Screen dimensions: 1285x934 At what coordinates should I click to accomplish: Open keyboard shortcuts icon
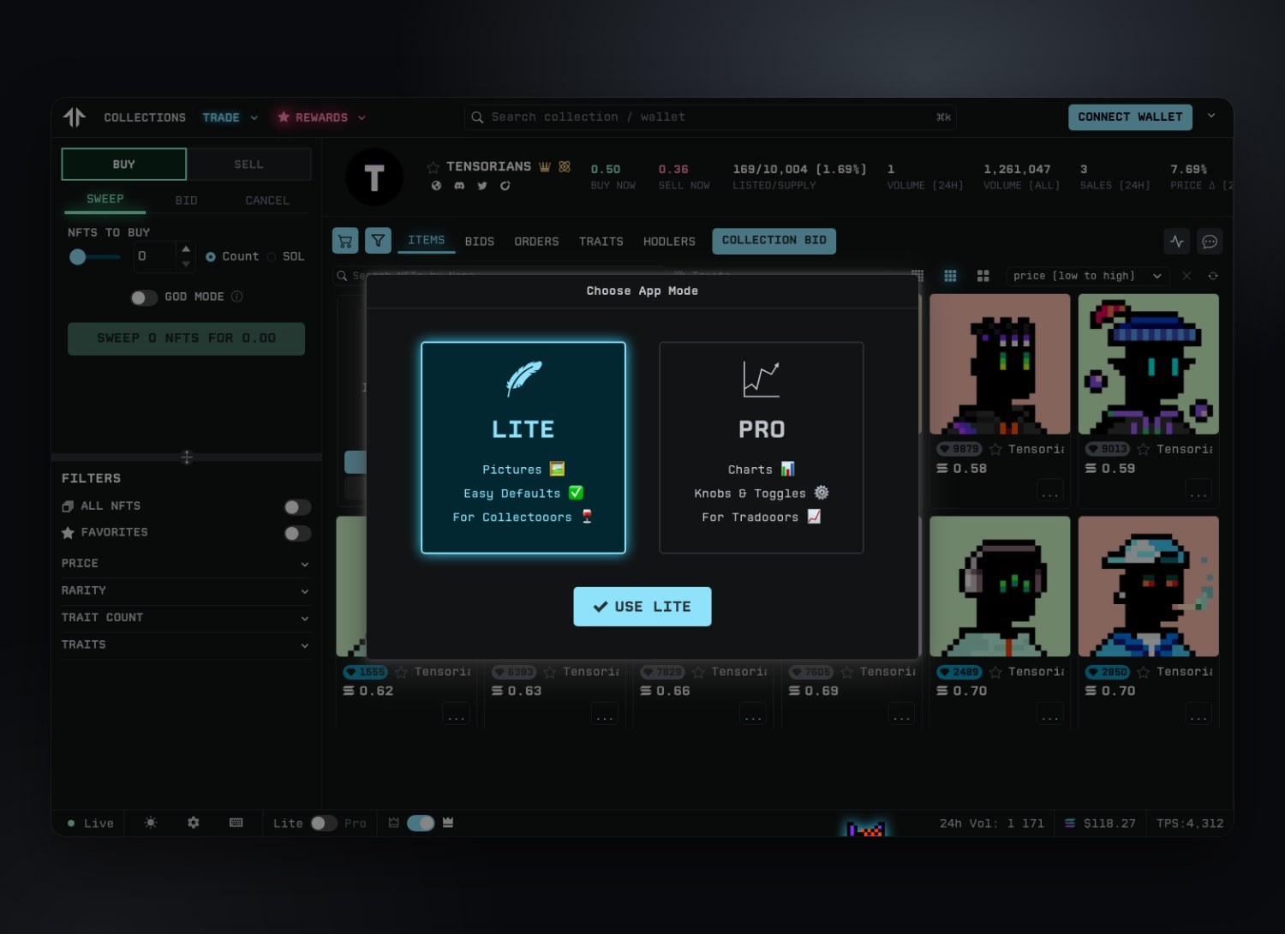(236, 823)
